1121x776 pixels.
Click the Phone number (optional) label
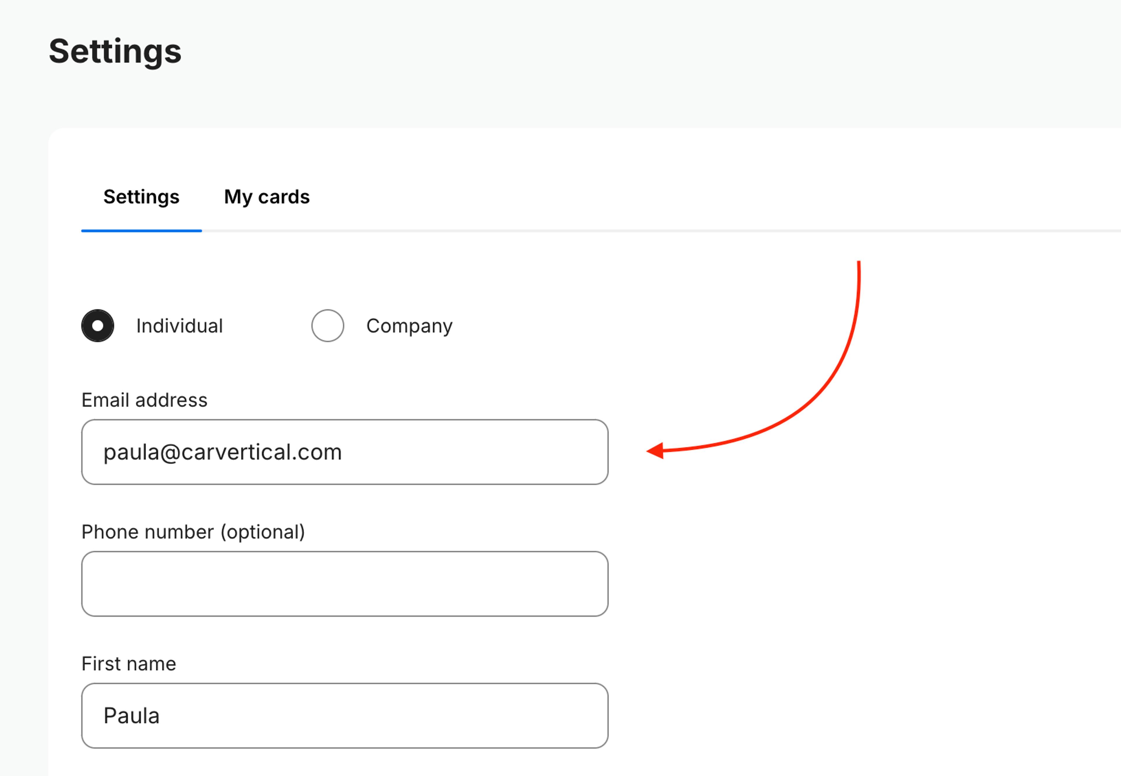click(193, 532)
